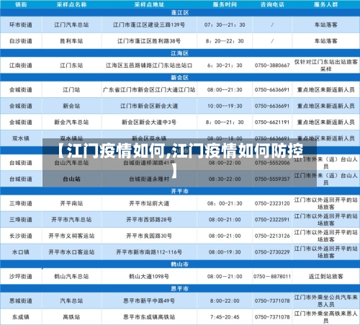Click the '东成镇' cell
This screenshot has height=325, width=360.
[x=21, y=317]
